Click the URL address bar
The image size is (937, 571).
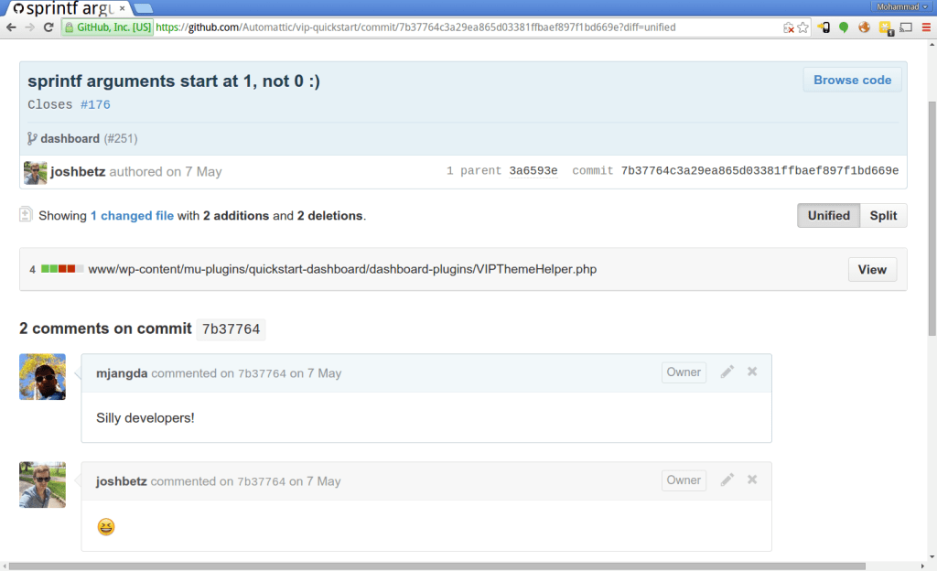pyautogui.click(x=466, y=27)
